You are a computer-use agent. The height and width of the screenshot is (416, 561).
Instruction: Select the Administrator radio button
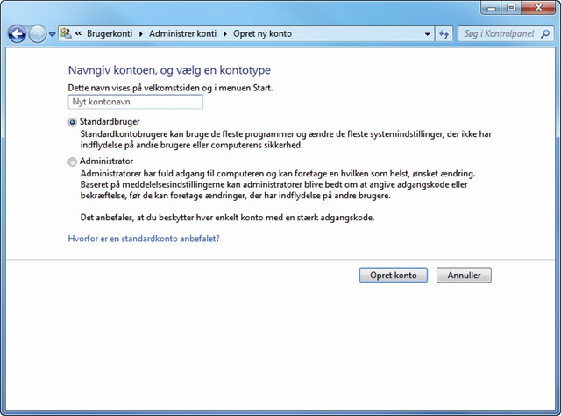tap(72, 162)
